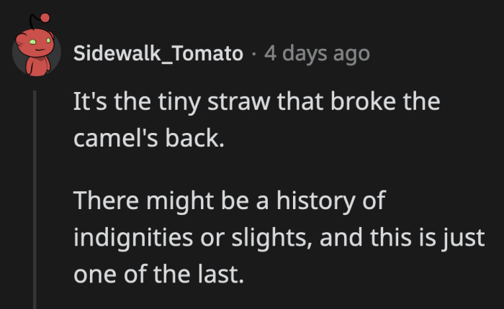Open permalink from "4 days ago" timestamp
Screen dimensions: 504x309
pos(317,54)
